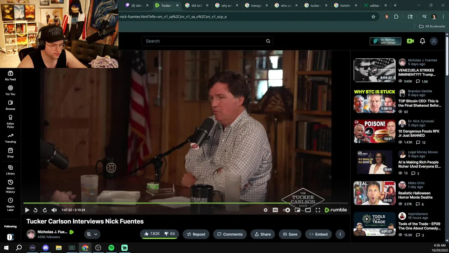Open File Explorer from the taskbar
This screenshot has width=449, height=253.
[x=59, y=248]
